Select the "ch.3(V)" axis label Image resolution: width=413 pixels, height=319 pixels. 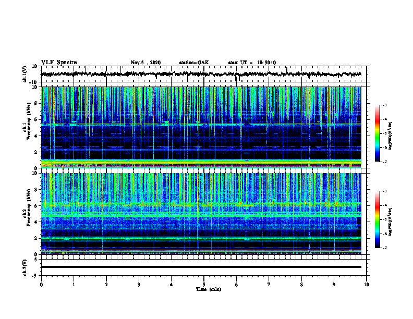click(x=25, y=267)
